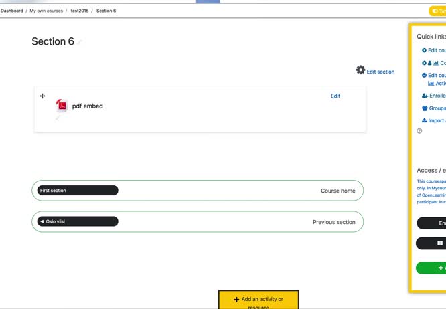Image resolution: width=446 pixels, height=309 pixels.
Task: Open the pdf embed resource
Action: (x=87, y=106)
